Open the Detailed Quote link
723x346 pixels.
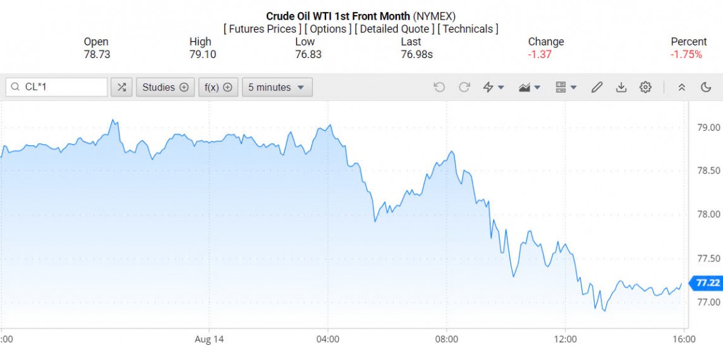(394, 29)
